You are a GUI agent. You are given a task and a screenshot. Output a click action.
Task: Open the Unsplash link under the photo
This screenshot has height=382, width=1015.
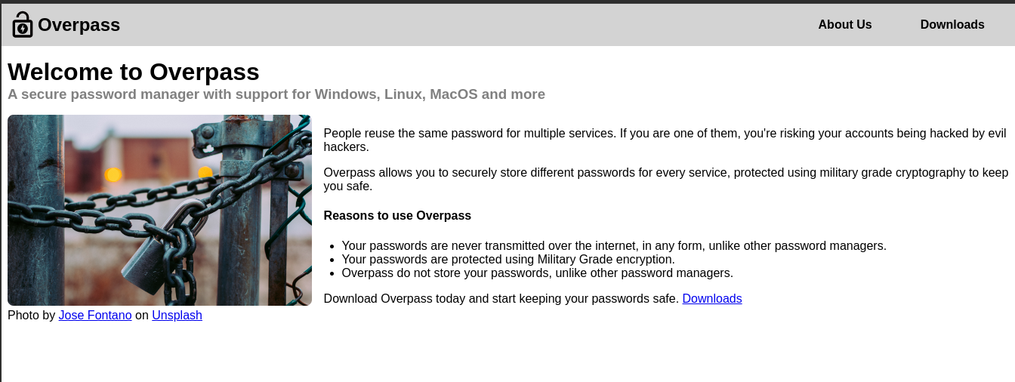click(177, 316)
